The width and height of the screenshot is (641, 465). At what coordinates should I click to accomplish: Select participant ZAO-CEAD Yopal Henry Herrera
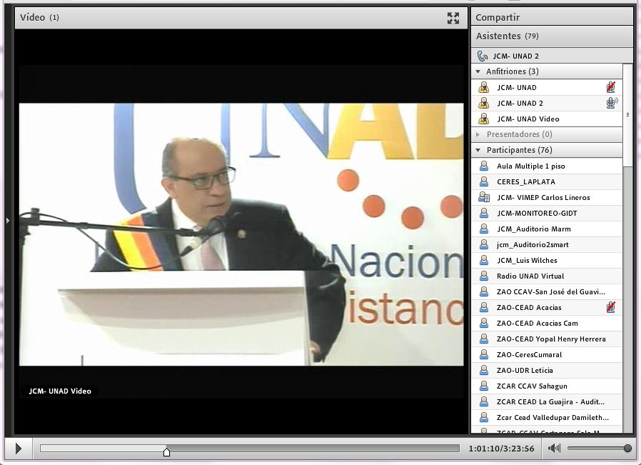[547, 339]
